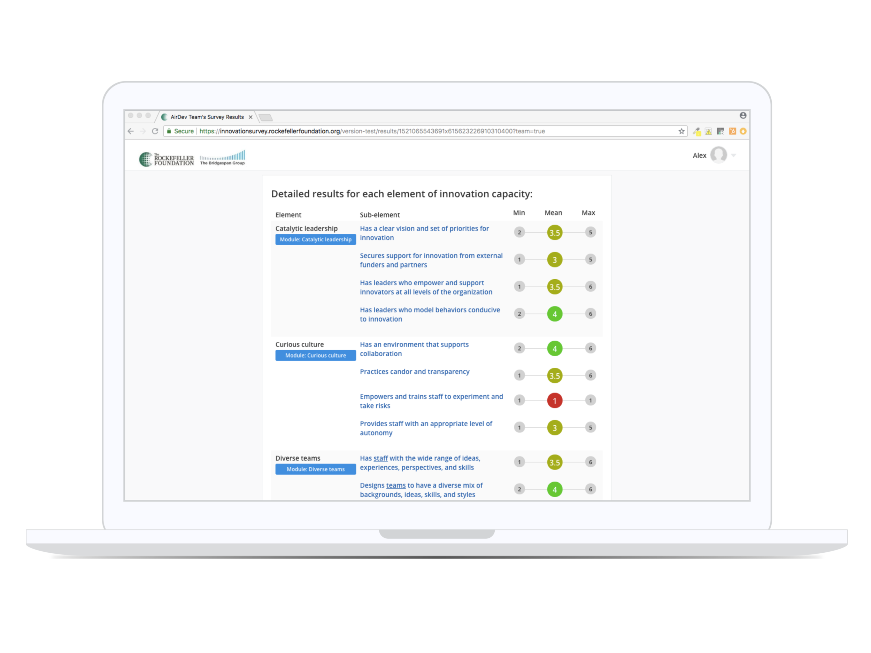Screen dimensions: 871x653
Task: Click the Catalytic leadership element label
Action: (x=306, y=228)
